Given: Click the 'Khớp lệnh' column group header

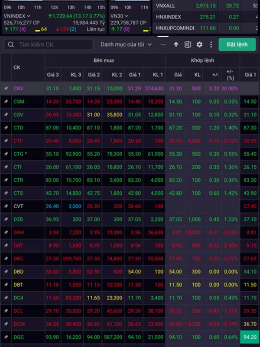Looking at the screenshot, I should pos(202,60).
